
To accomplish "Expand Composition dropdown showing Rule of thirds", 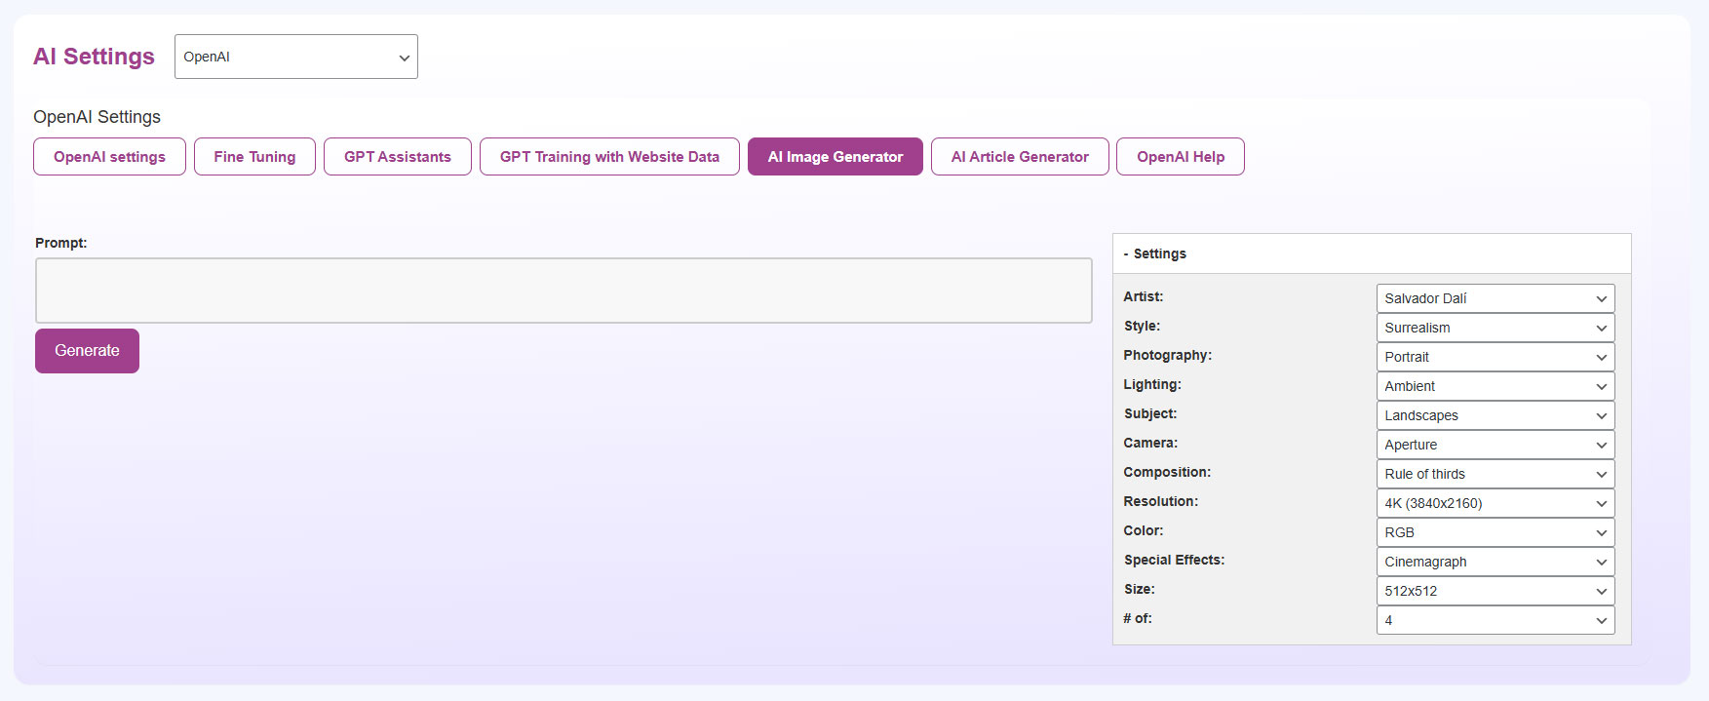I will click(1495, 474).
